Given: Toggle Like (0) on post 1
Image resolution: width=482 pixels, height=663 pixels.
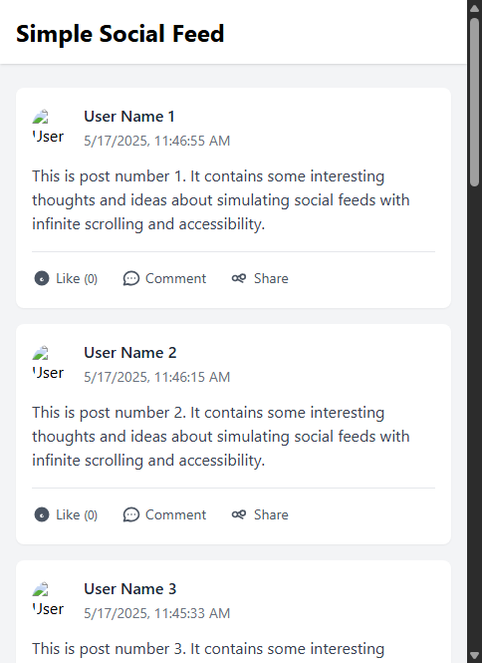Looking at the screenshot, I should 66,278.
